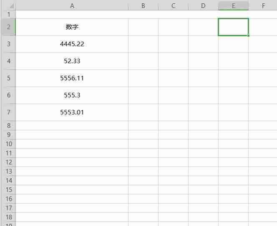Select highlighted column E header
The image size is (277, 226).
(x=233, y=6)
